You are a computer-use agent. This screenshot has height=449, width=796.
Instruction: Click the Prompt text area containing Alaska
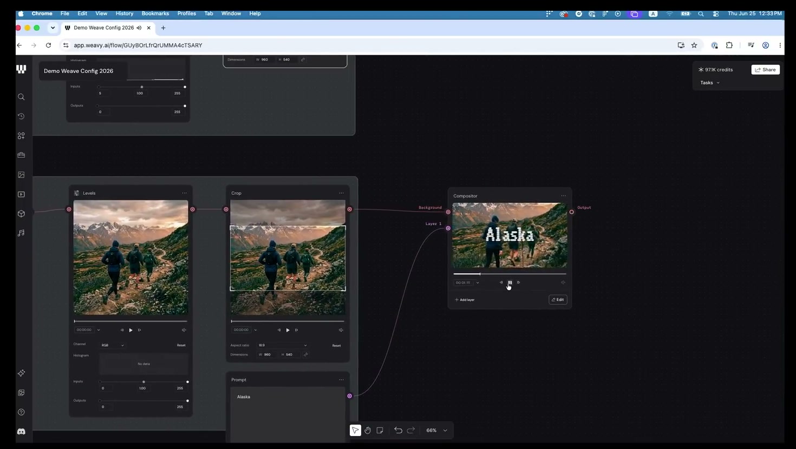pos(288,415)
